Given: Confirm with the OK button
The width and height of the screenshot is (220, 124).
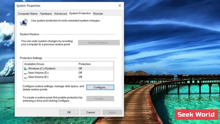Looking at the screenshot, I should (x=69, y=112).
